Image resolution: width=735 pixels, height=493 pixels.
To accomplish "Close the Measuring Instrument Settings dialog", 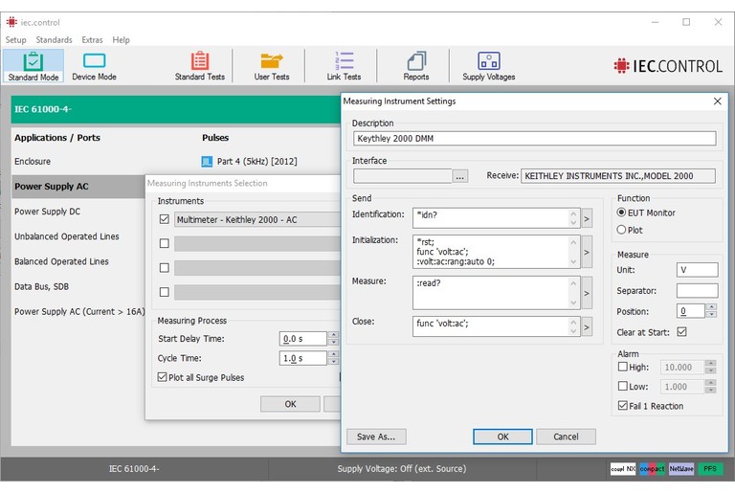I will click(717, 101).
